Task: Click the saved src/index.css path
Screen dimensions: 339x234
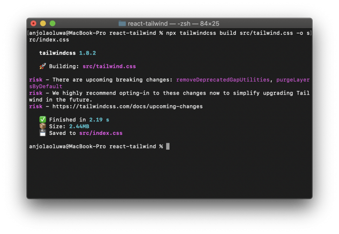Action: pos(101,133)
